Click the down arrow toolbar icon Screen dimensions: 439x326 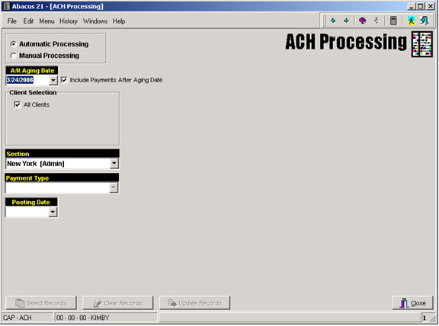coord(346,21)
